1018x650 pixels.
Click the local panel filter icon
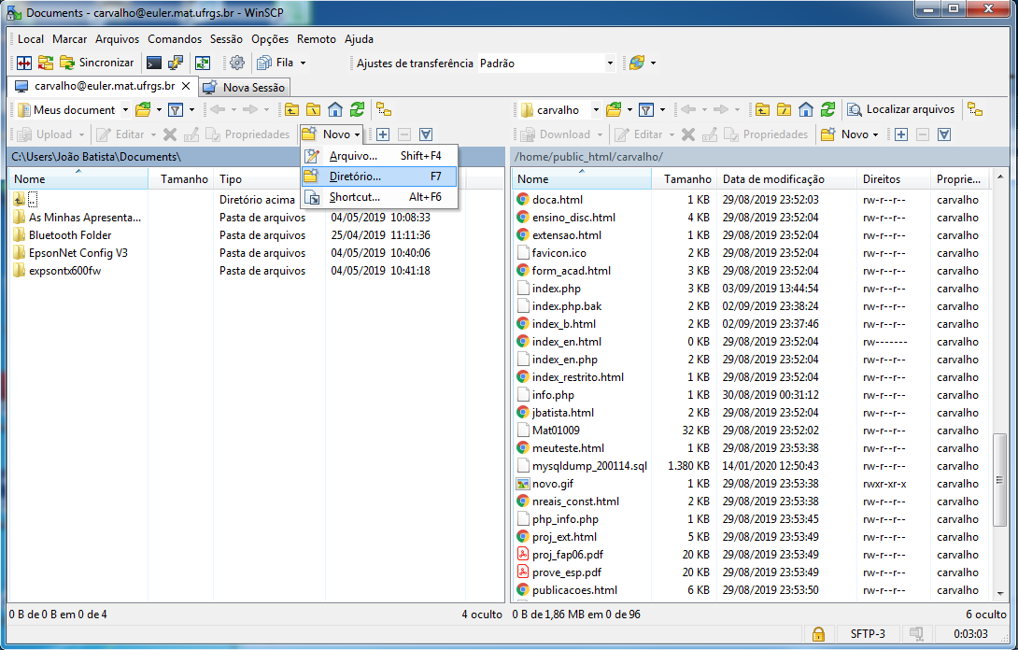[x=176, y=110]
